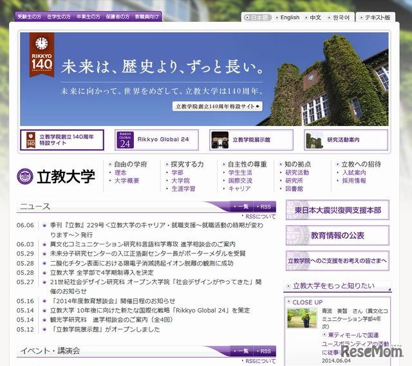This screenshot has width=412, height=366.
Task: Open the 受験生の方 tab
Action: tap(30, 17)
